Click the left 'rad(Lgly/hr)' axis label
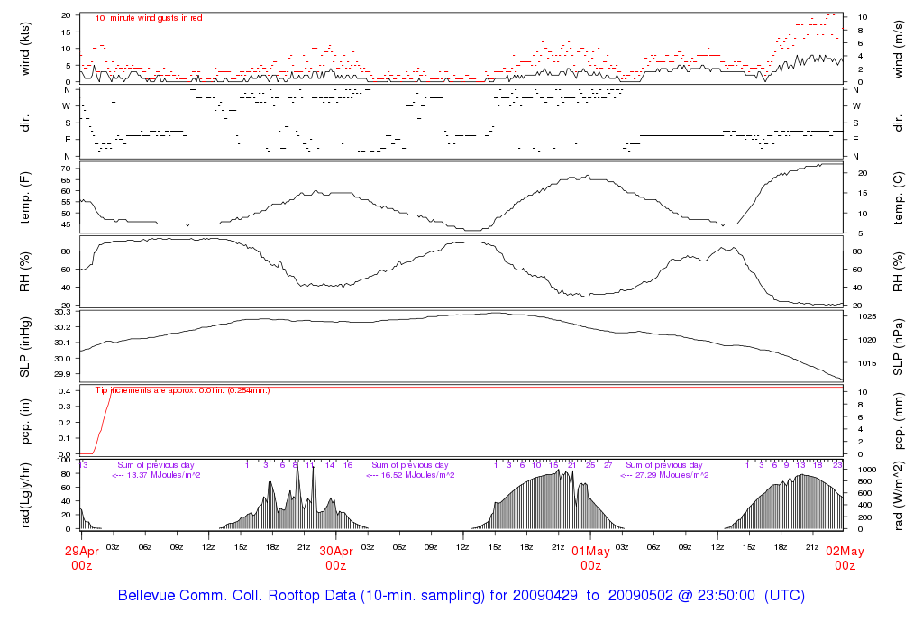923x631 pixels. [24, 496]
